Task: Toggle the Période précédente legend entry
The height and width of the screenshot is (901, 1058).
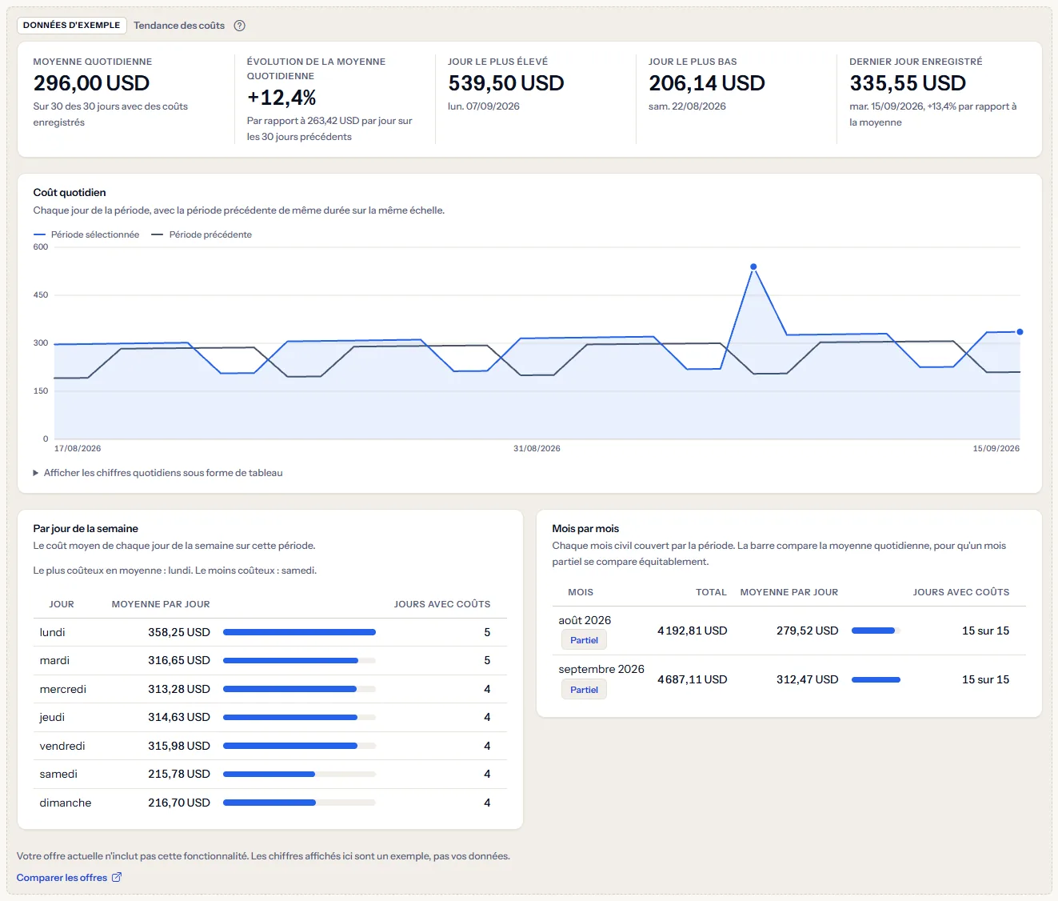Action: pos(202,234)
